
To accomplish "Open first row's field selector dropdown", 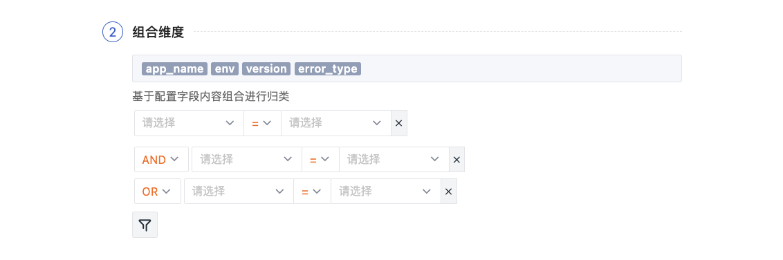I will coord(189,123).
